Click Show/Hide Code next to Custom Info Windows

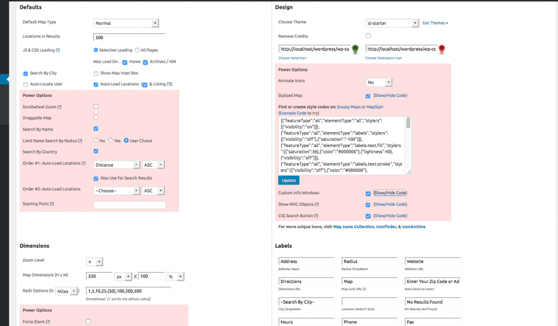pos(390,193)
